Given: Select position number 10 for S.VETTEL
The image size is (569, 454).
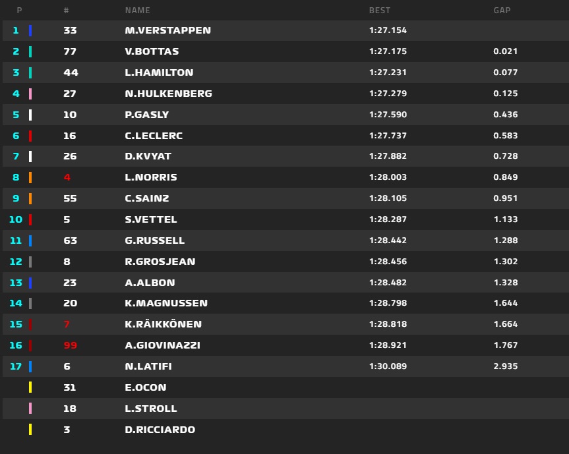Looking at the screenshot, I should tap(16, 219).
